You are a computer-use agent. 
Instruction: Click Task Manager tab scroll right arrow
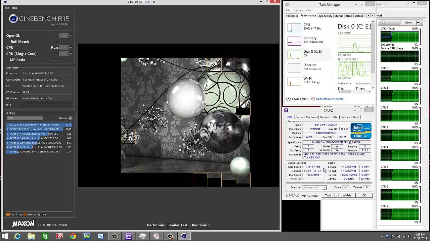pos(372,16)
